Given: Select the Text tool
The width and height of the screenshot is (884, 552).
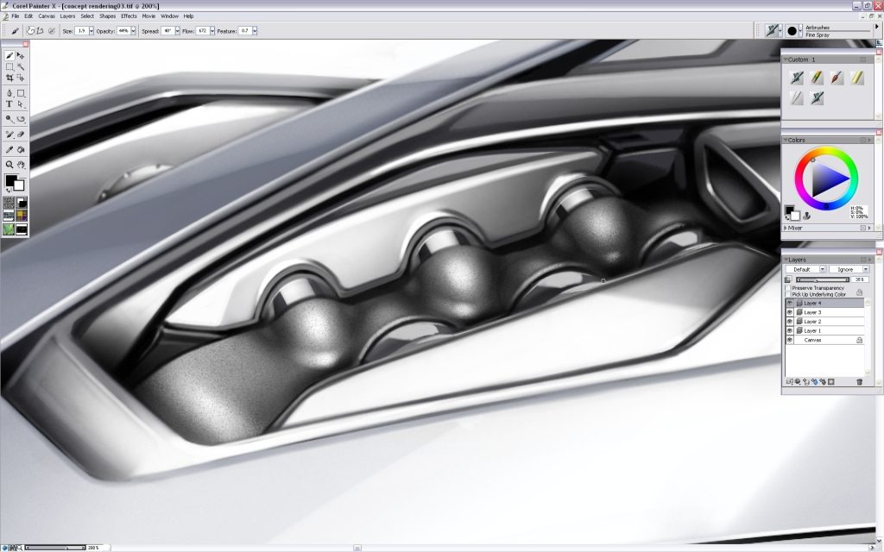Looking at the screenshot, I should coord(9,103).
